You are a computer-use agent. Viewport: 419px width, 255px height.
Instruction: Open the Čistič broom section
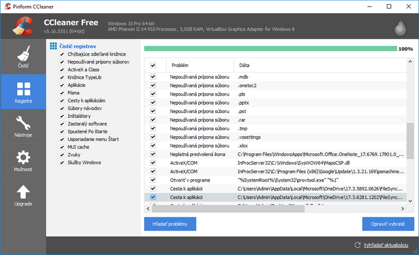[x=23, y=56]
